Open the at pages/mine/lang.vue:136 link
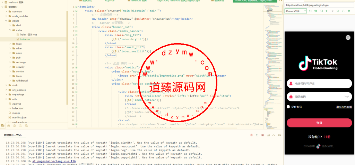The image size is (355, 165). click(54, 162)
